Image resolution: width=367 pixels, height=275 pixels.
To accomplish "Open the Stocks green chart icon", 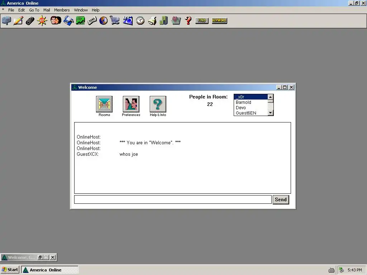I will point(80,20).
